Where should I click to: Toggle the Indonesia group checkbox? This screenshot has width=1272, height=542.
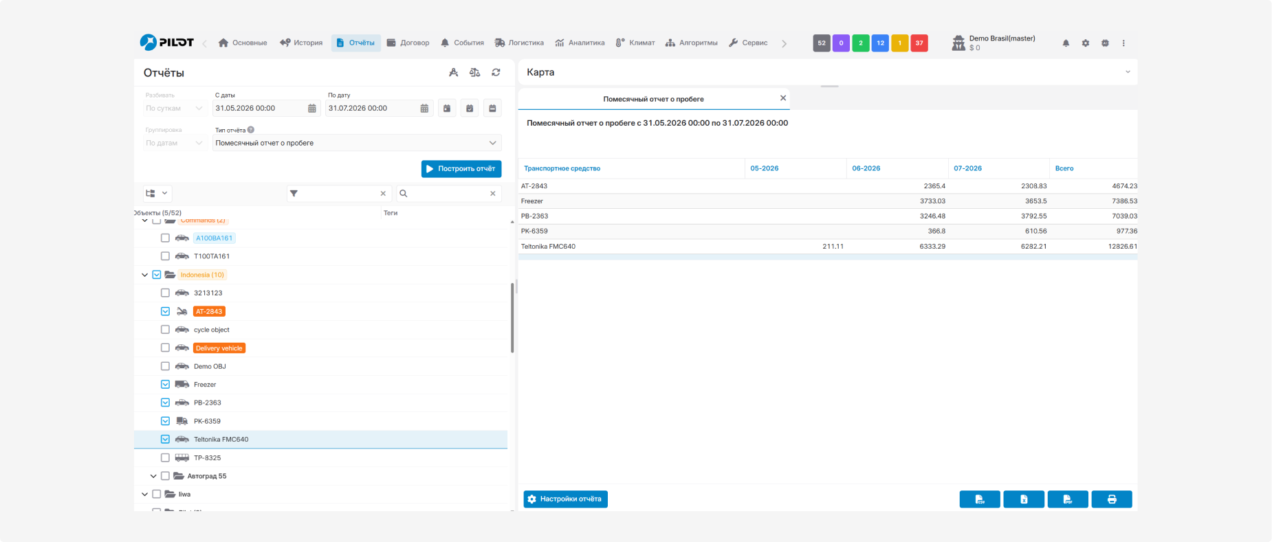point(157,275)
